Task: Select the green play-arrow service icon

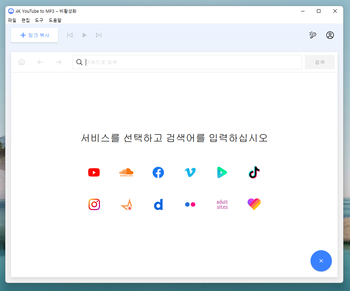Action: [222, 172]
